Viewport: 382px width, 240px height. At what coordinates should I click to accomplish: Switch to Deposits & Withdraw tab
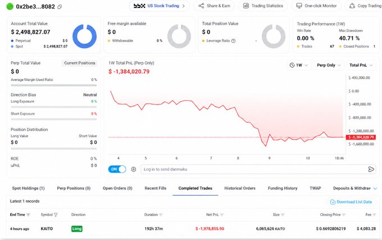(x=352, y=188)
